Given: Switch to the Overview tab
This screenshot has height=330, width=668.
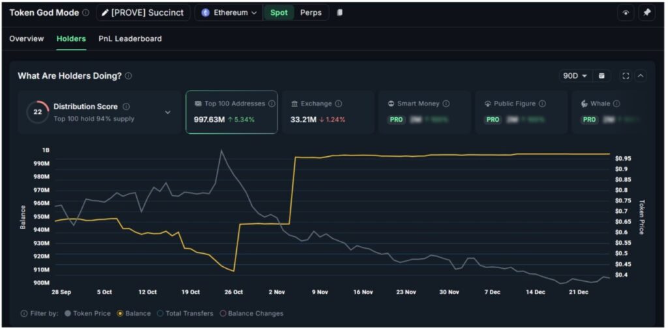Looking at the screenshot, I should [x=27, y=39].
